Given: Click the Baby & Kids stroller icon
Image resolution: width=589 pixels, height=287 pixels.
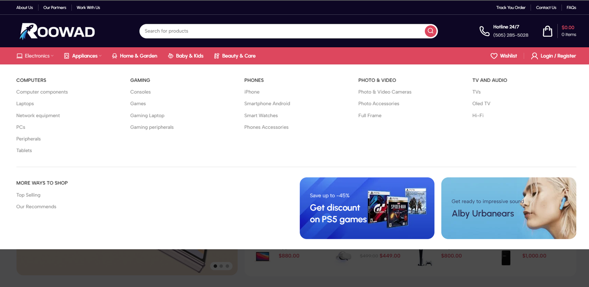Looking at the screenshot, I should click(170, 56).
